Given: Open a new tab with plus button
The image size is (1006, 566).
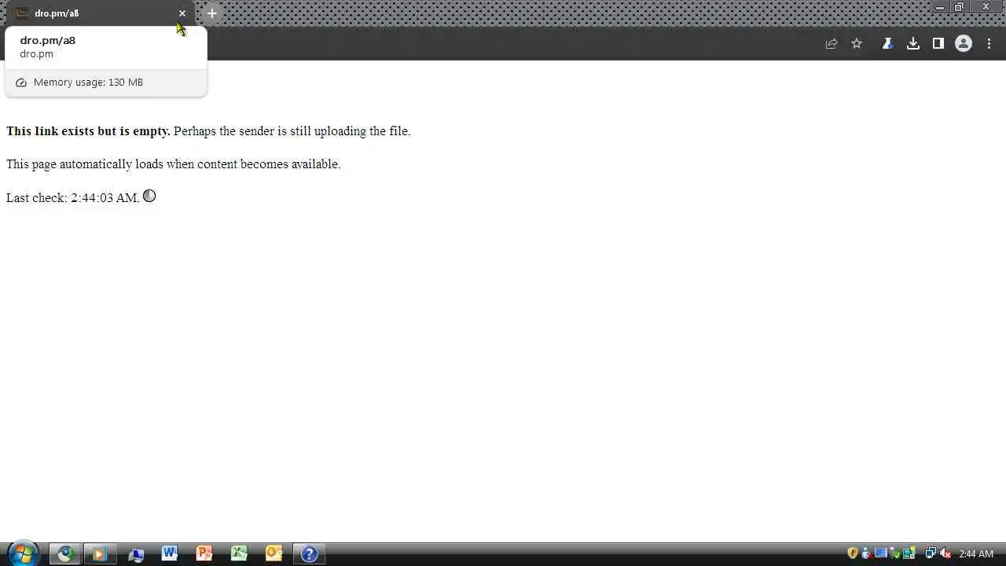Looking at the screenshot, I should click(211, 13).
